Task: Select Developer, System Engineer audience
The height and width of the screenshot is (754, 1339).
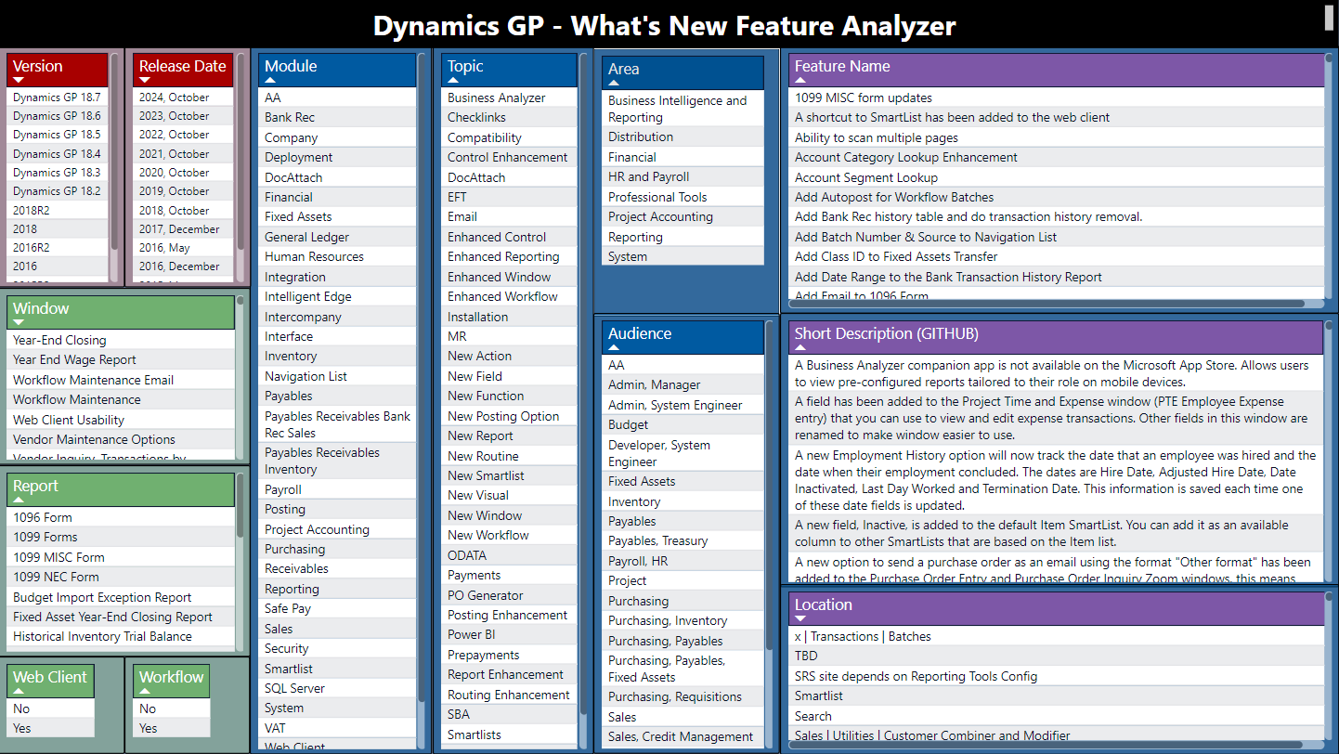Action: [x=682, y=453]
